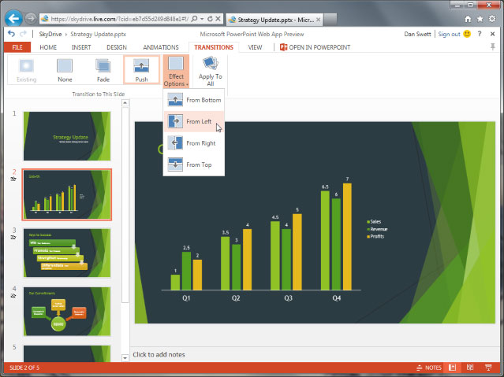Switch to the INSERT ribbon tab
Image resolution: width=504 pixels, height=377 pixels.
tap(81, 47)
